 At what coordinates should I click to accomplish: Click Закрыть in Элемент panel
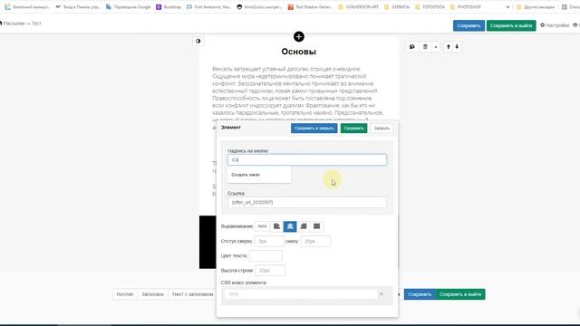click(382, 129)
